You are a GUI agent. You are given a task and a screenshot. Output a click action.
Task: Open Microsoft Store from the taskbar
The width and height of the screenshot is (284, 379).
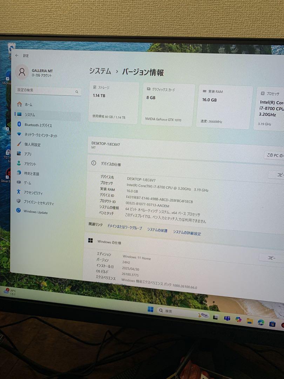pos(272,324)
